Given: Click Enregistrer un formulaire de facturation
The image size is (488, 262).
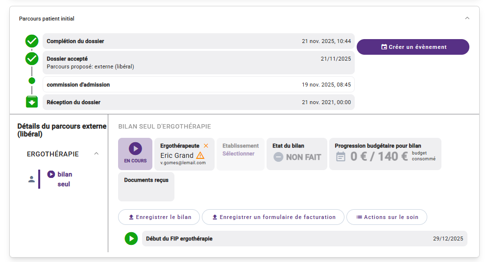Looking at the screenshot, I should coord(272,217).
